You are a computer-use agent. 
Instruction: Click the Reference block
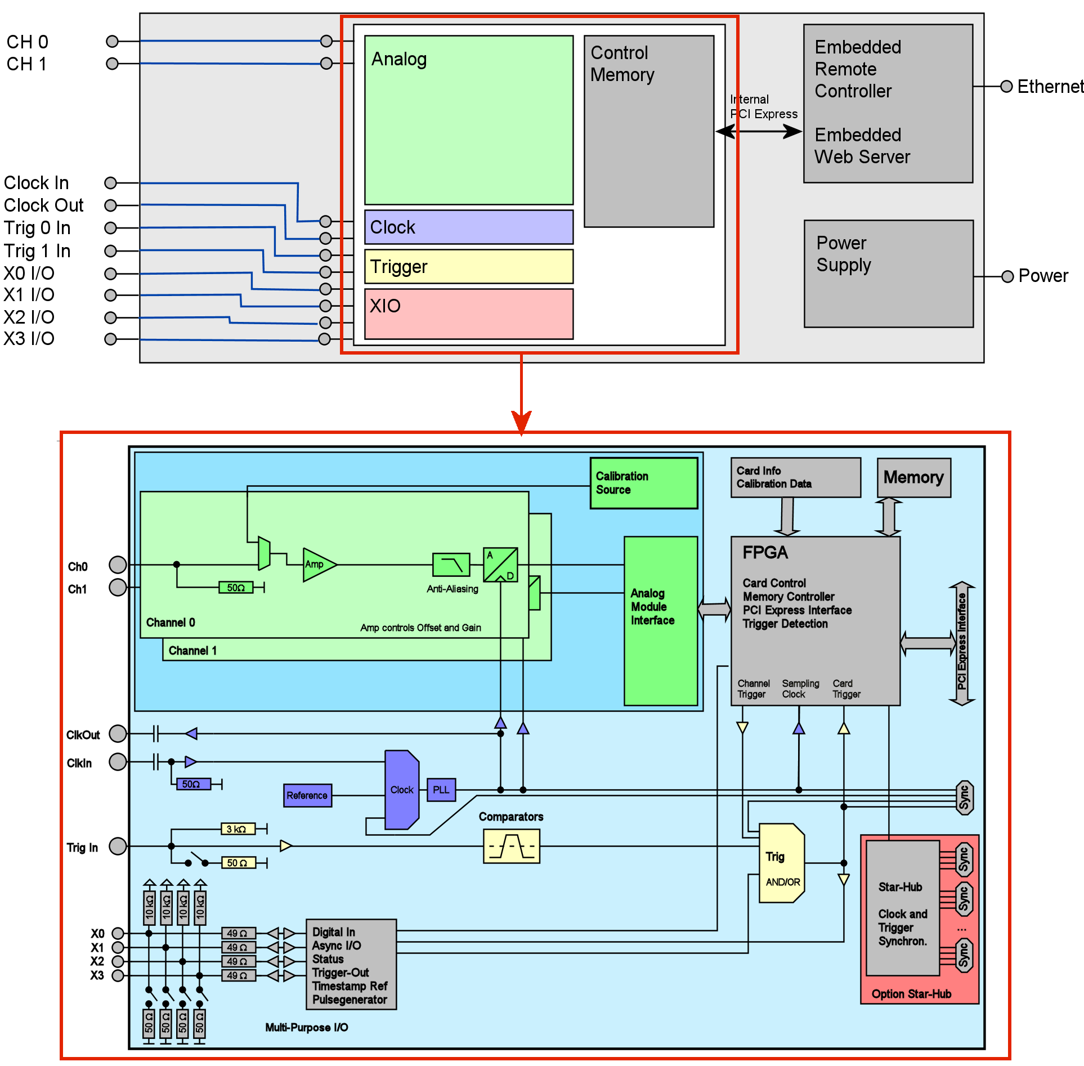pyautogui.click(x=307, y=795)
